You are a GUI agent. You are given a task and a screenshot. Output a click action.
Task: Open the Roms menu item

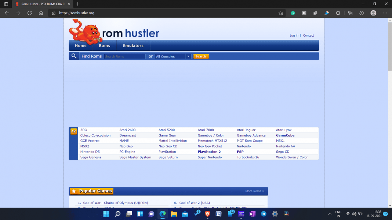coord(104,45)
